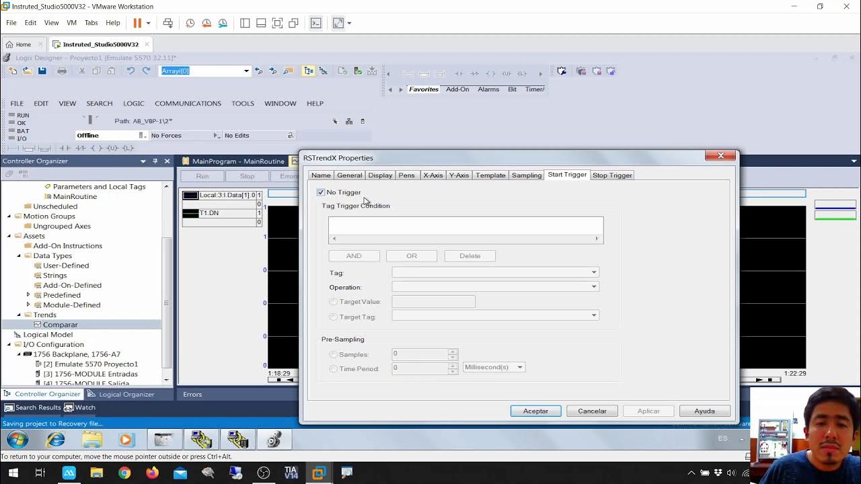Select the Samples radio button
This screenshot has width=861, height=484.
click(x=334, y=354)
